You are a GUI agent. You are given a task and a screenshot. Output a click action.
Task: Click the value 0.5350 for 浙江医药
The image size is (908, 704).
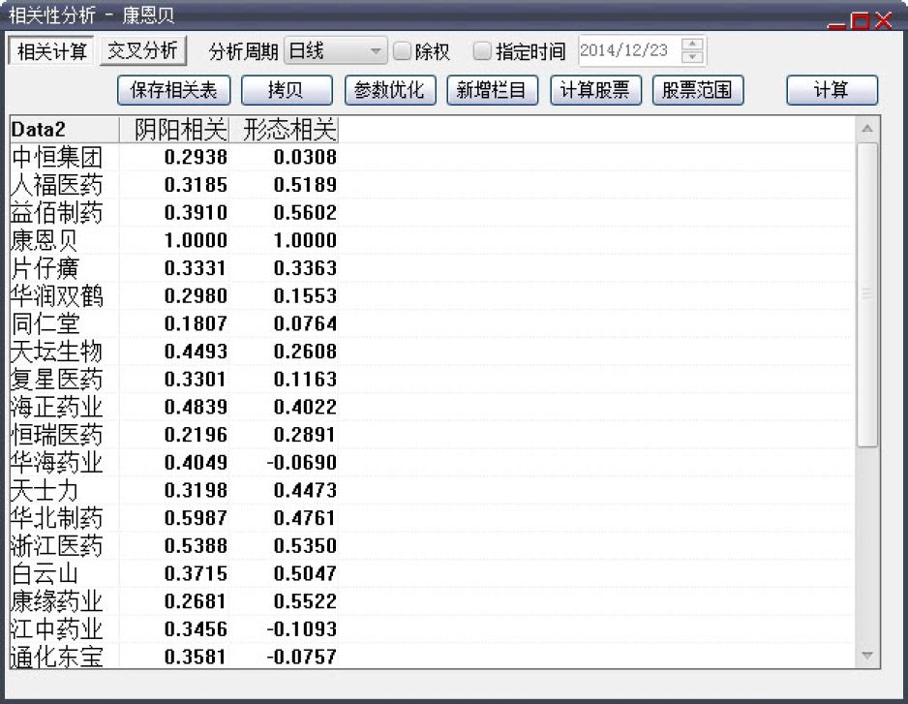[x=305, y=546]
